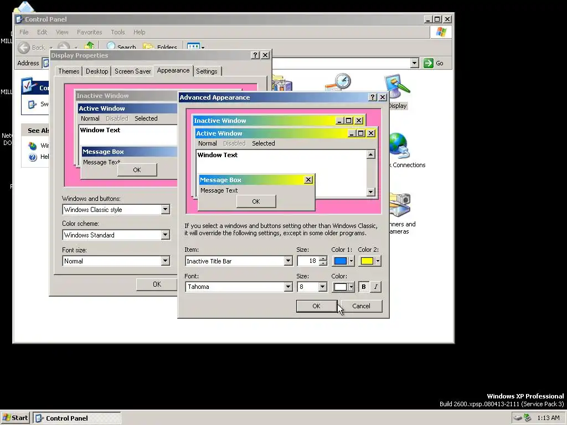The height and width of the screenshot is (425, 567).
Task: Open the Edit menu in Control Panel
Action: click(42, 32)
